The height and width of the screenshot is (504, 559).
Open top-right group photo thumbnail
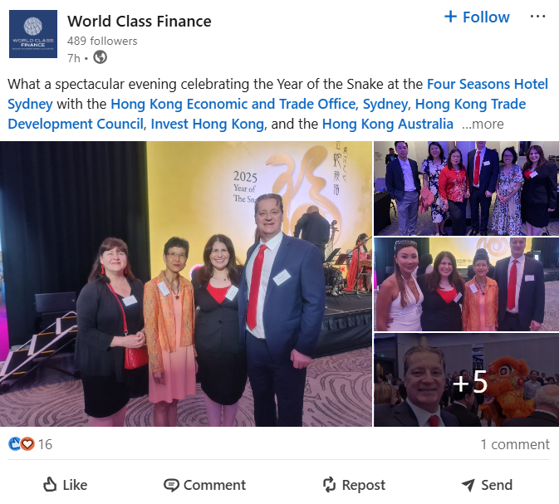tap(466, 188)
